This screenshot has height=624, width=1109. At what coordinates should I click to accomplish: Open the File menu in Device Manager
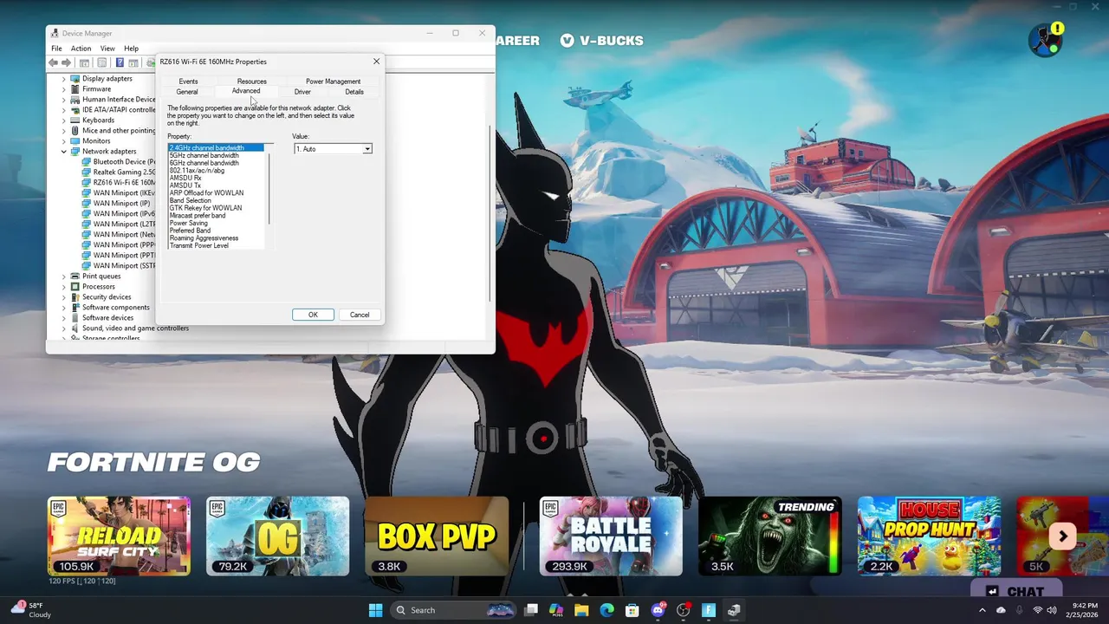[56, 49]
